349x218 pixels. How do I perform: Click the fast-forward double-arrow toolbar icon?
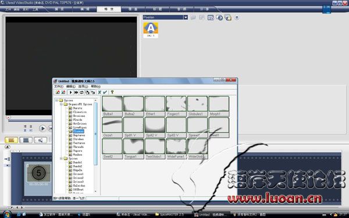[x=76, y=92]
